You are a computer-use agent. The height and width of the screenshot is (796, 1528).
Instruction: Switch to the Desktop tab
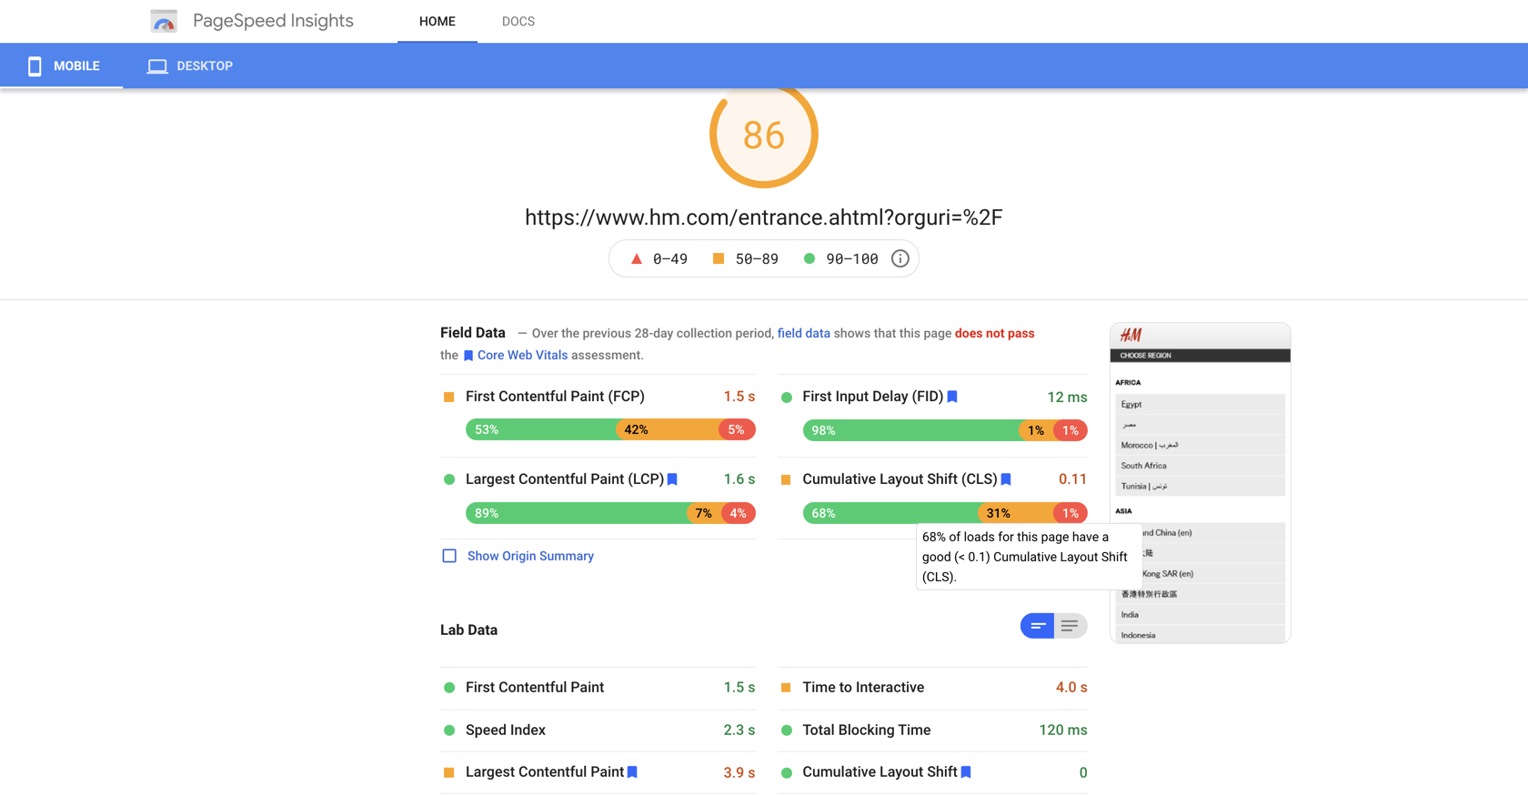pos(190,66)
